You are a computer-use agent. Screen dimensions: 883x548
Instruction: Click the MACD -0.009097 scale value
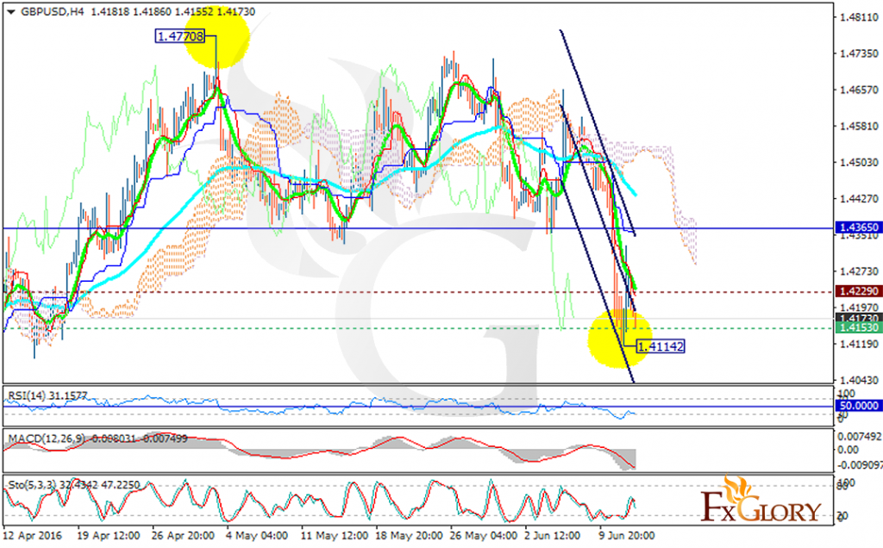[x=860, y=465]
